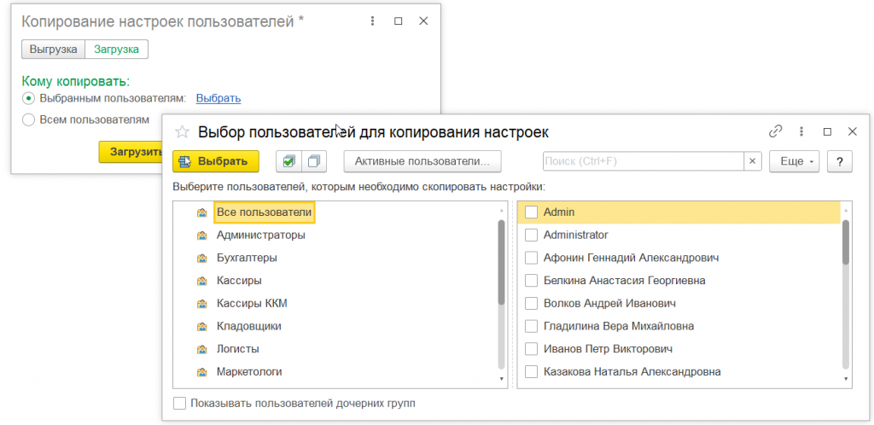The image size is (874, 425).
Task: Enable Показывать пользователей дочерних групп
Action: point(179,404)
